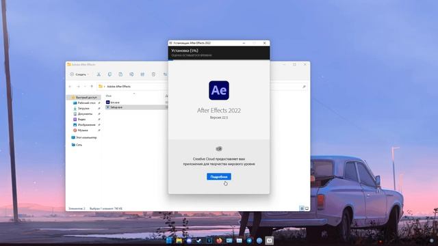Click the Paste icon in Explorer toolbar
438x246 pixels.
(120, 74)
